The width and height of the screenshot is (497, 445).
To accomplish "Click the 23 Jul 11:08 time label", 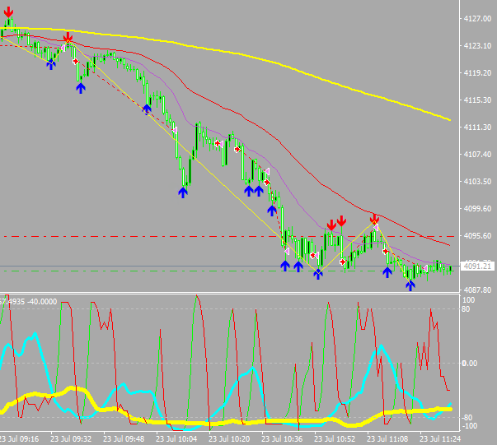I will (x=387, y=439).
